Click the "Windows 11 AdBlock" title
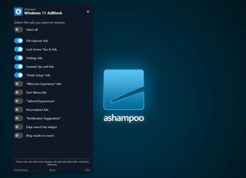246x178 pixels. (x=43, y=13)
